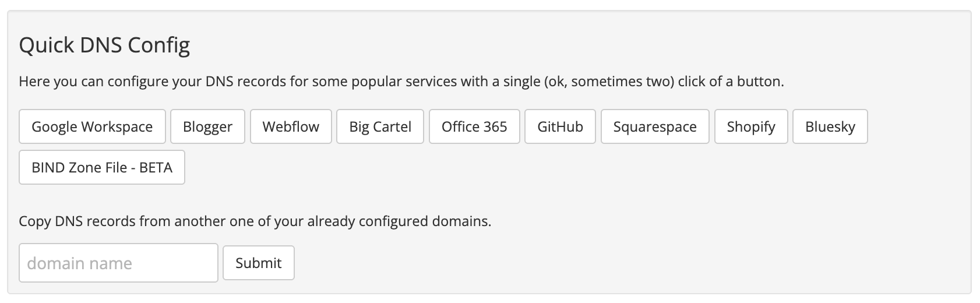Click the Quick DNS Config heading
980x303 pixels.
105,45
